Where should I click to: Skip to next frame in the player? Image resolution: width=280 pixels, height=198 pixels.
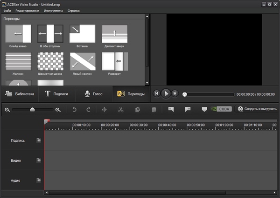click(x=175, y=93)
